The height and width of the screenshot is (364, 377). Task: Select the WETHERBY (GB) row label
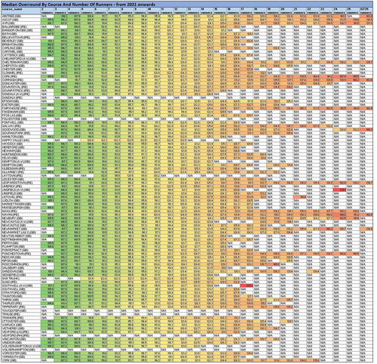click(x=12, y=329)
